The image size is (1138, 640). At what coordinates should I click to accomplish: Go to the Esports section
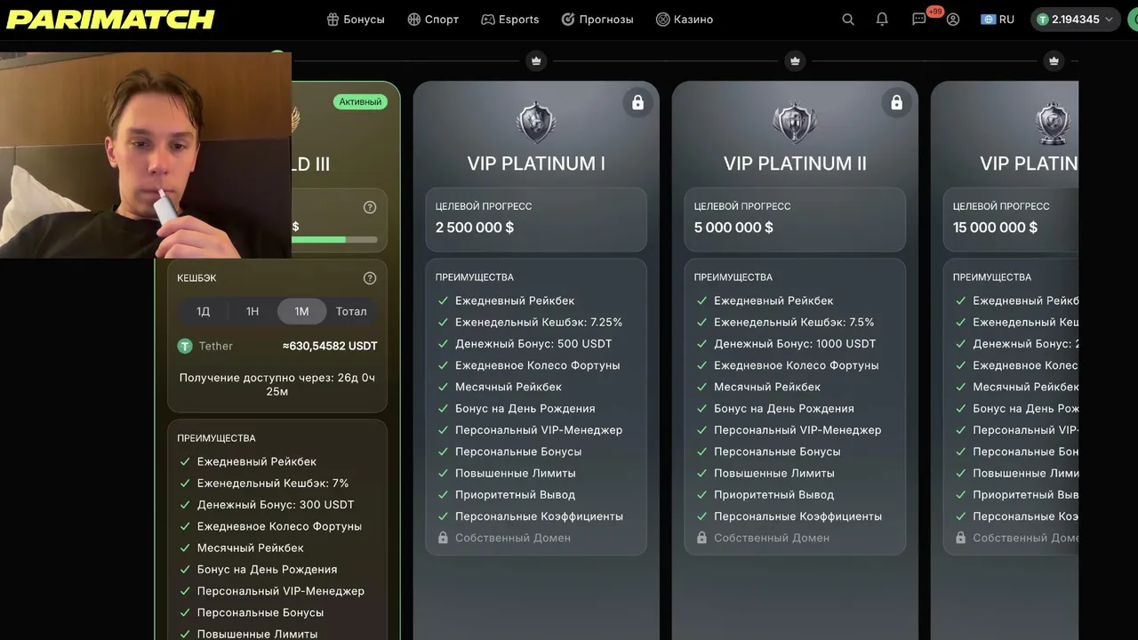pyautogui.click(x=510, y=20)
